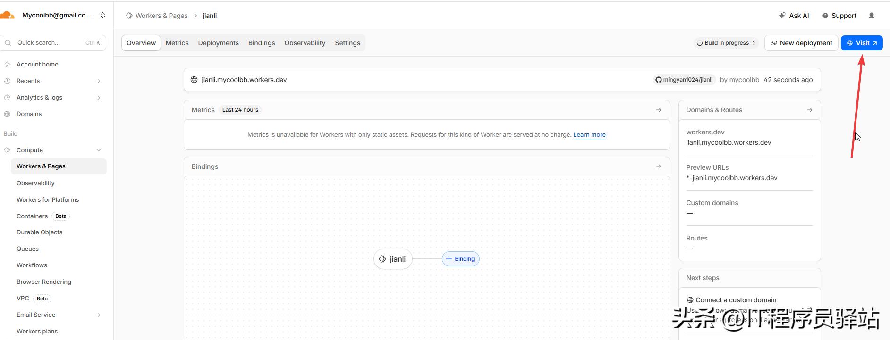The image size is (890, 340).
Task: Add a Binding to jianli
Action: [460, 259]
